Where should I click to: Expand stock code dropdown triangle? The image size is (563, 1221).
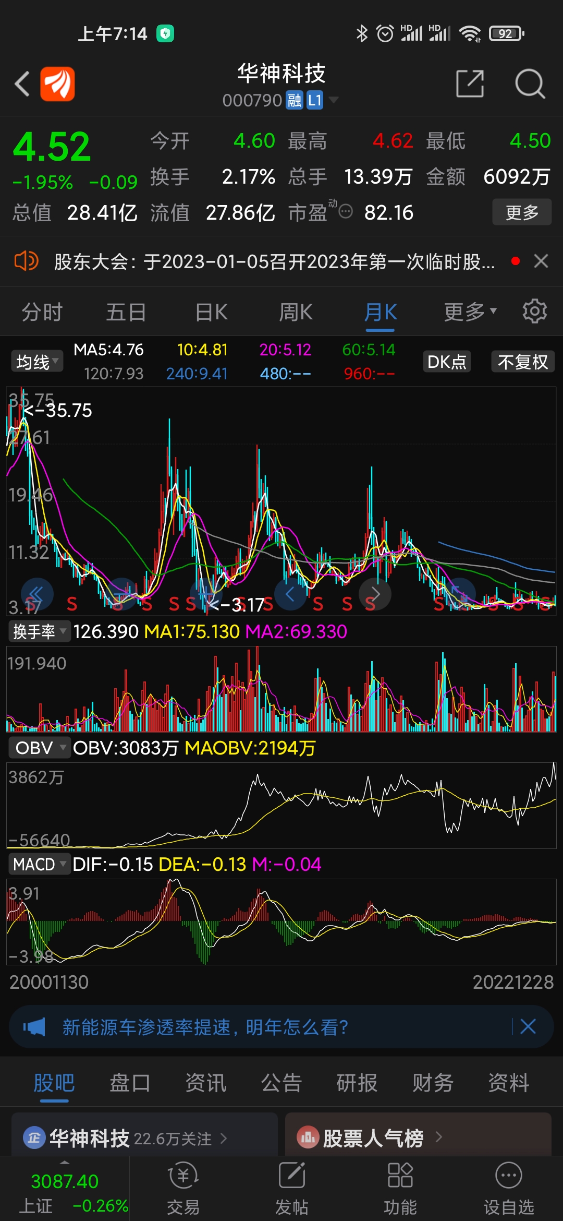tap(334, 99)
